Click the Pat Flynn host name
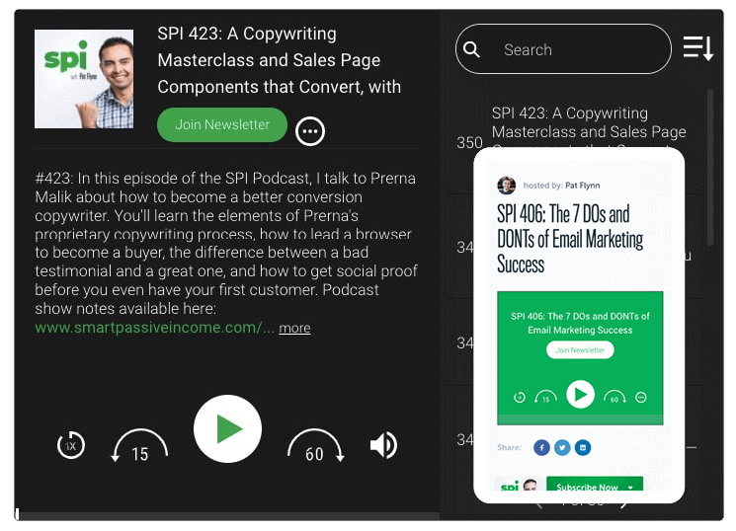Viewport: 736px width, 531px height. point(583,186)
